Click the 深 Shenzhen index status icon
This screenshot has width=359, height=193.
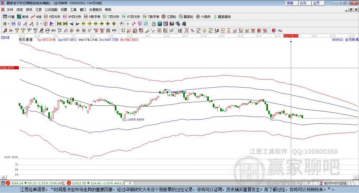(x=69, y=183)
